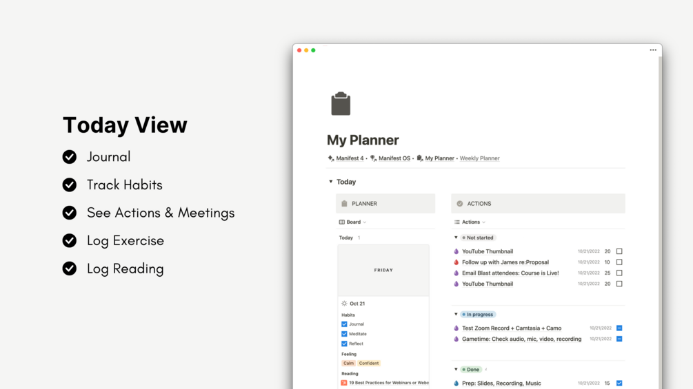Open the Manifest 4 breadcrumb link
This screenshot has height=389, width=693.
[350, 158]
